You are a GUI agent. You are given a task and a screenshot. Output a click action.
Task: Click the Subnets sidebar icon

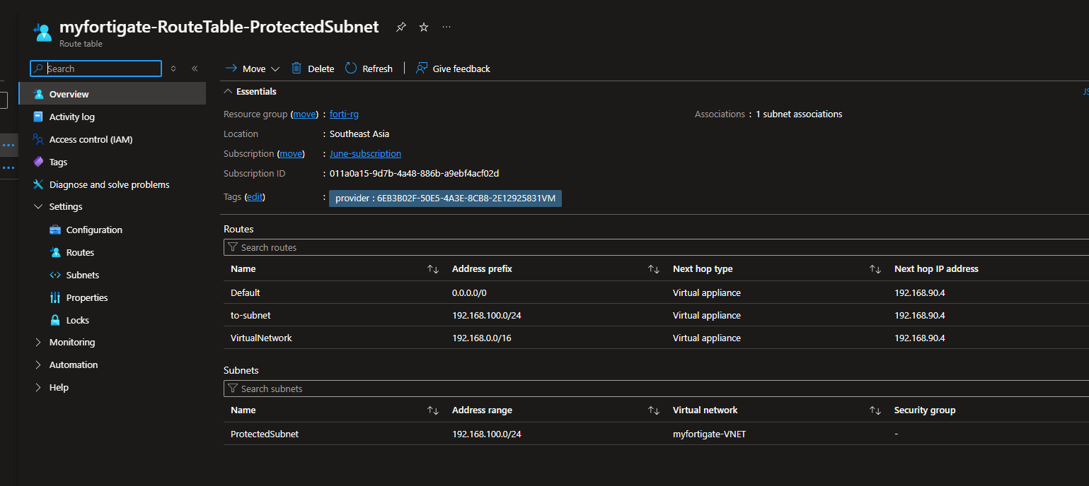(x=55, y=275)
